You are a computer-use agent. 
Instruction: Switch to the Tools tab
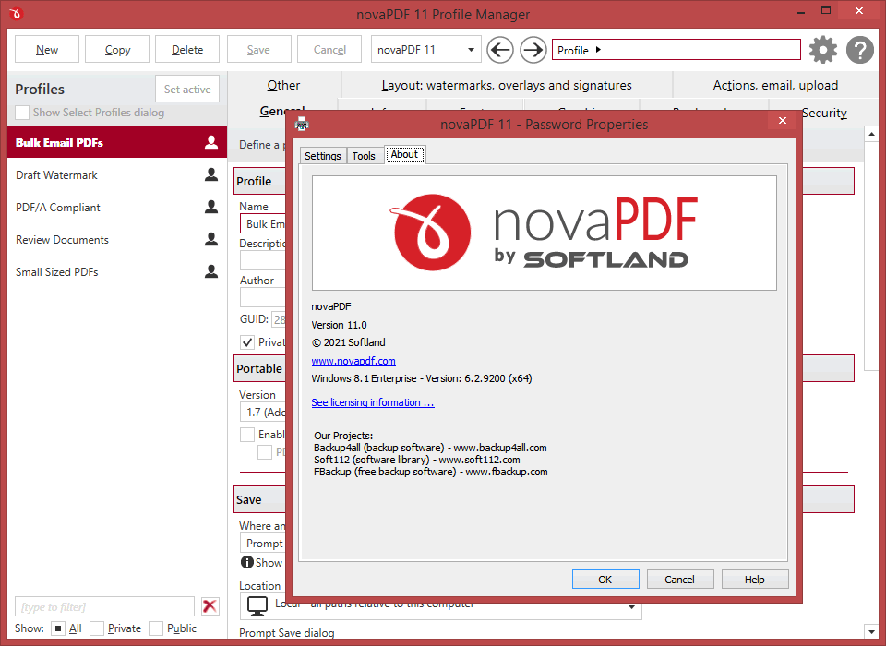(x=364, y=155)
